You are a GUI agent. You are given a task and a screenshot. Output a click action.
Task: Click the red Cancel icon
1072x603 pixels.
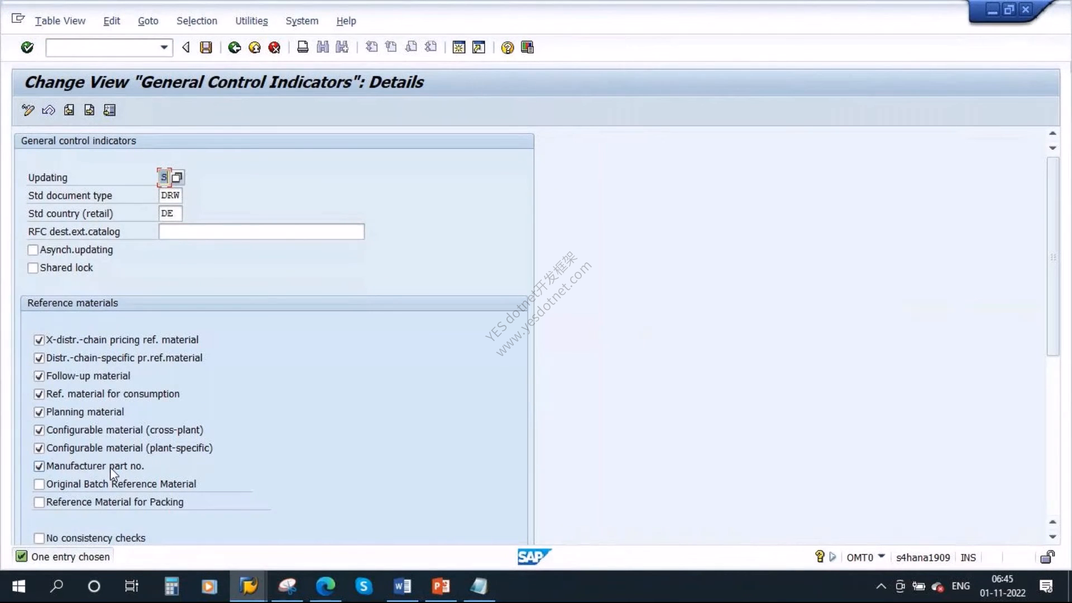click(274, 47)
